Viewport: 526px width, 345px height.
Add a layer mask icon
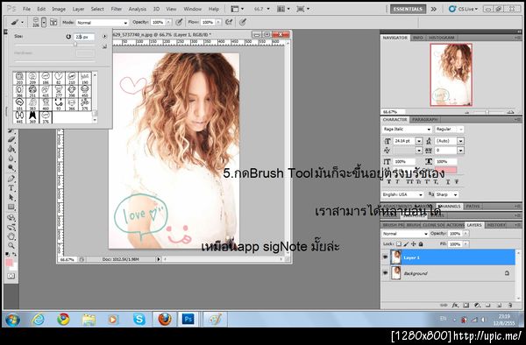click(x=466, y=305)
